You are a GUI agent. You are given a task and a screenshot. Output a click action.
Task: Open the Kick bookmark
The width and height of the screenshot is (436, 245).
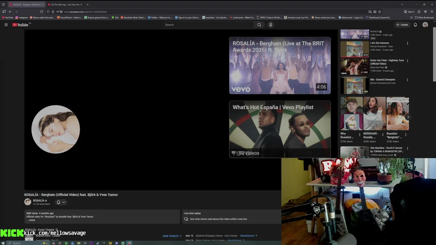115,17
